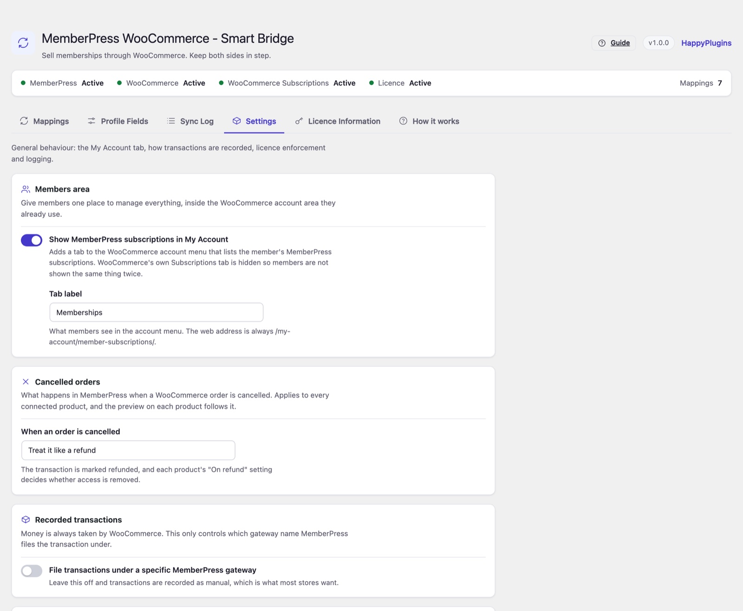Click the Profile Fields sliders icon
This screenshot has width=743, height=611.
coord(91,121)
